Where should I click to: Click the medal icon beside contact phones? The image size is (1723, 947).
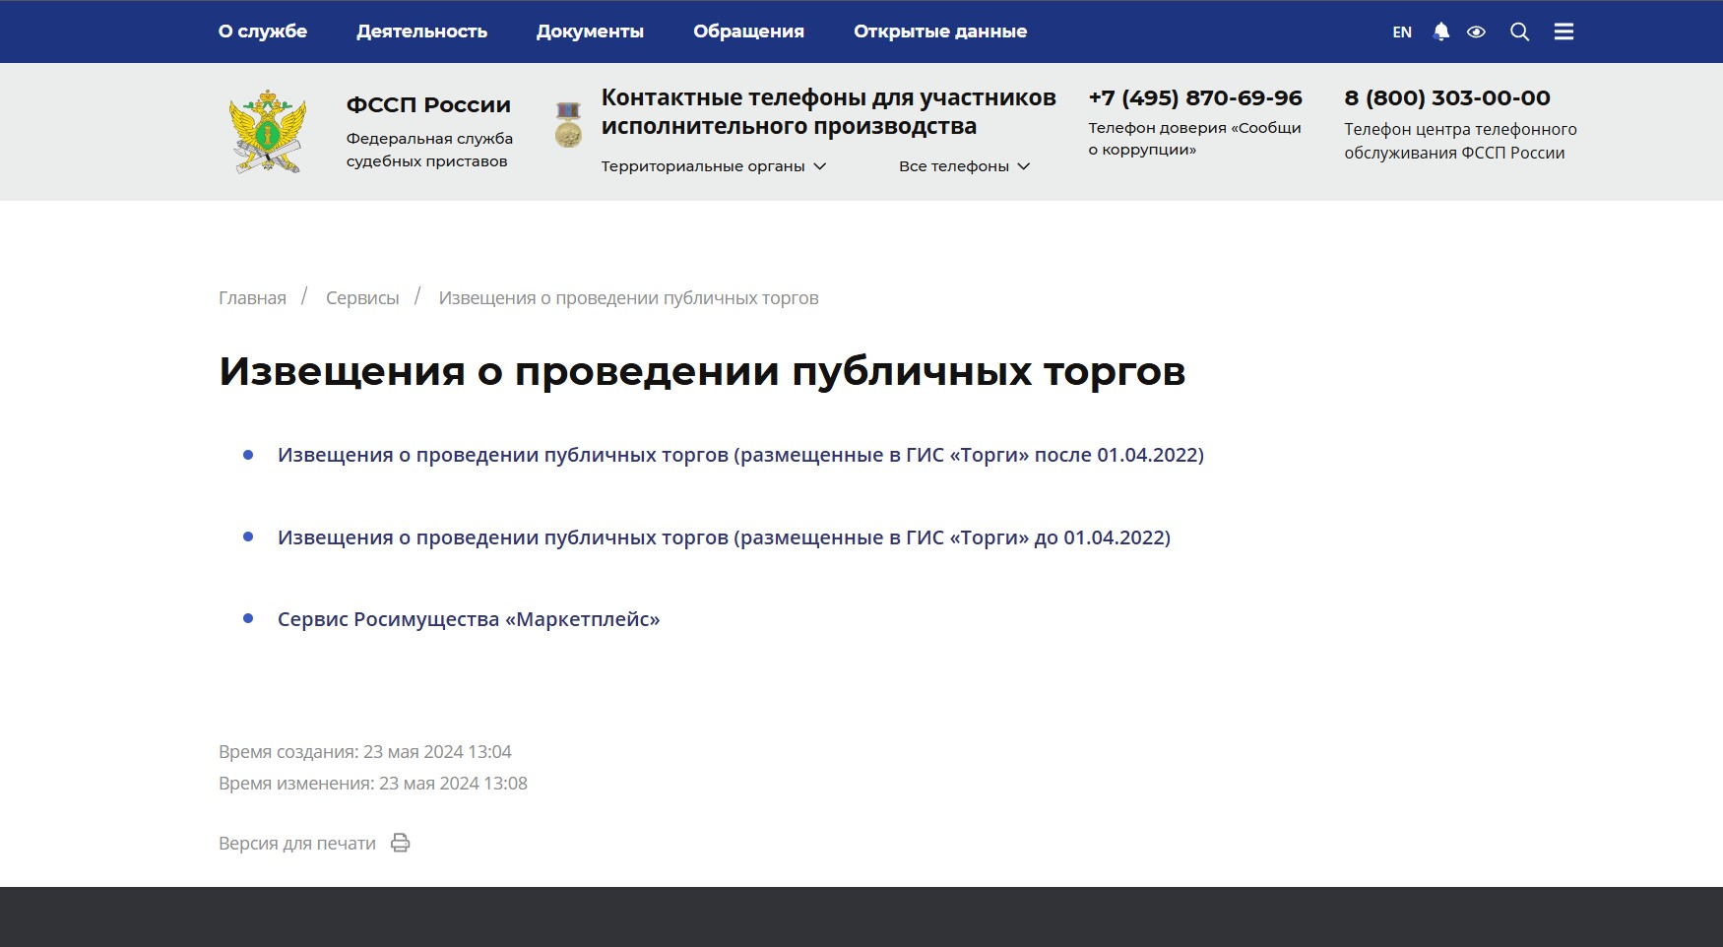(568, 125)
